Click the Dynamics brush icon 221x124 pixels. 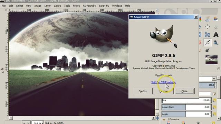point(164,120)
